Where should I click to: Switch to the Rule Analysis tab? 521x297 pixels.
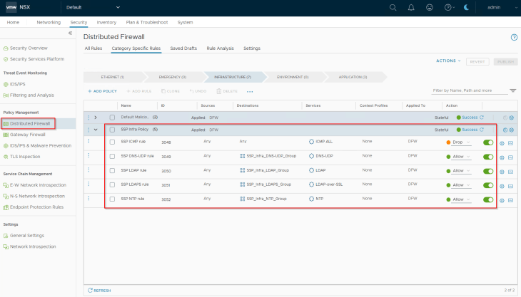click(x=220, y=48)
